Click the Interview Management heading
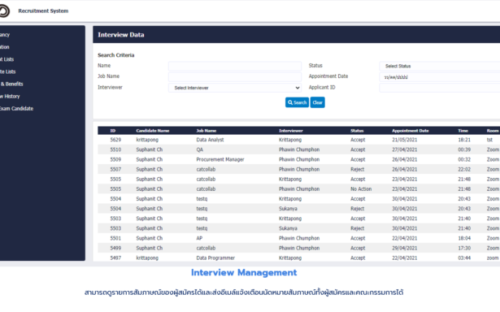500x312 pixels. coord(244,272)
